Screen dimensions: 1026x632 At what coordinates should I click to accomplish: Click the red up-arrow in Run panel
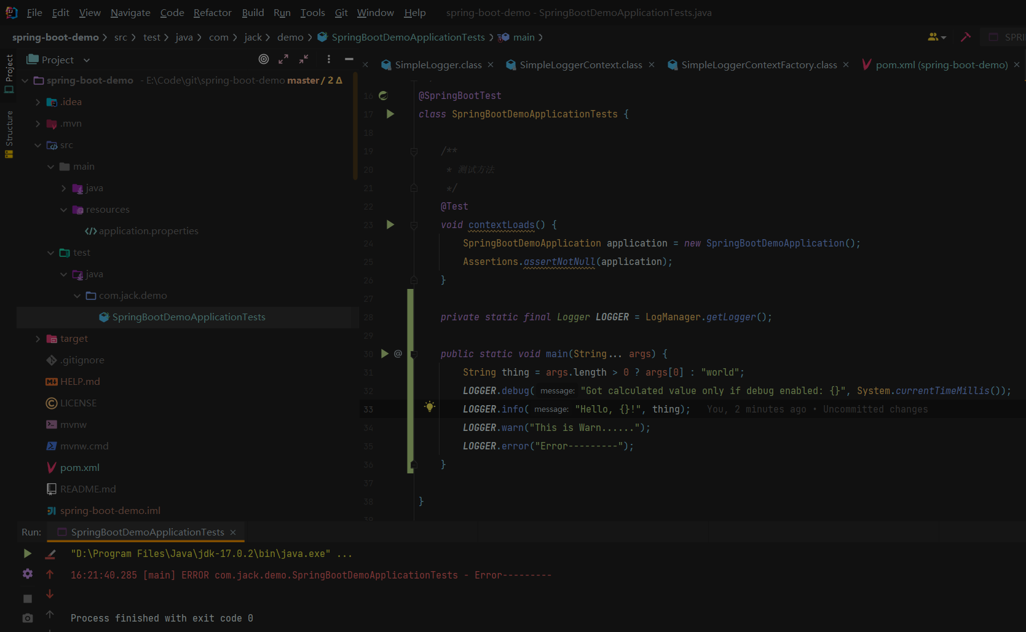click(x=50, y=574)
